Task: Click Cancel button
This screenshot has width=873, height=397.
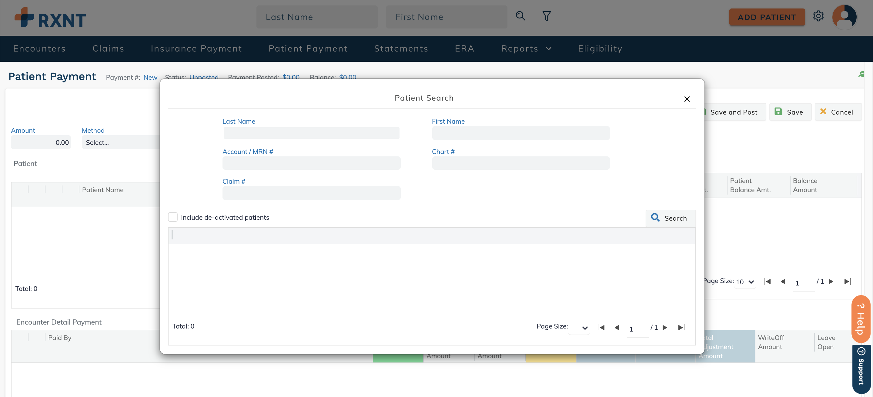Action: (838, 112)
